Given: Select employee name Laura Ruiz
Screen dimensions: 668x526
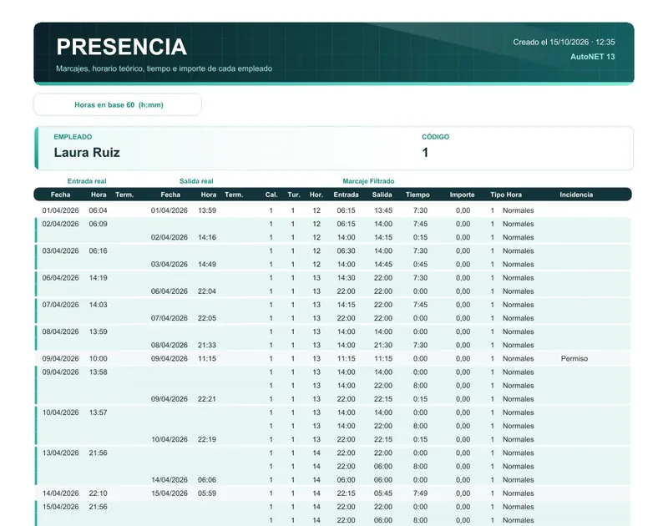Looking at the screenshot, I should tap(87, 153).
